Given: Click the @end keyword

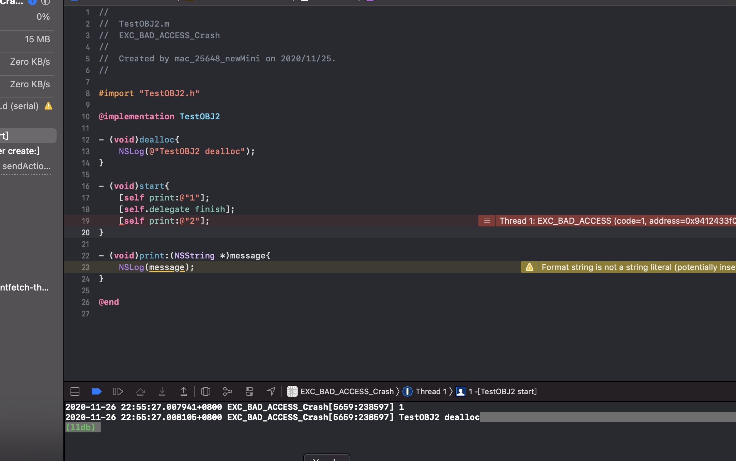Looking at the screenshot, I should coord(109,302).
